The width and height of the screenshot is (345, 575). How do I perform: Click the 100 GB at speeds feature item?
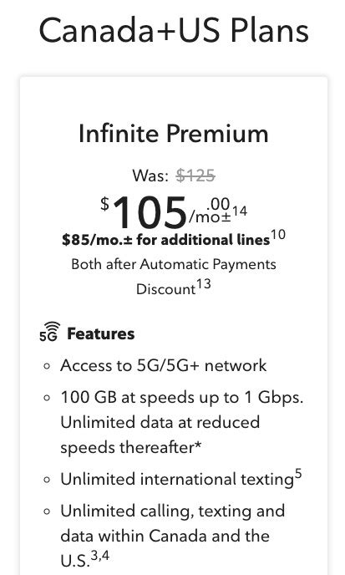click(182, 422)
